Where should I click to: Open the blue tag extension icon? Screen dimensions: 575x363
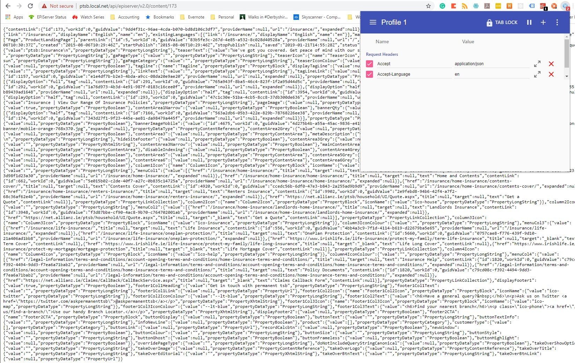click(x=532, y=6)
